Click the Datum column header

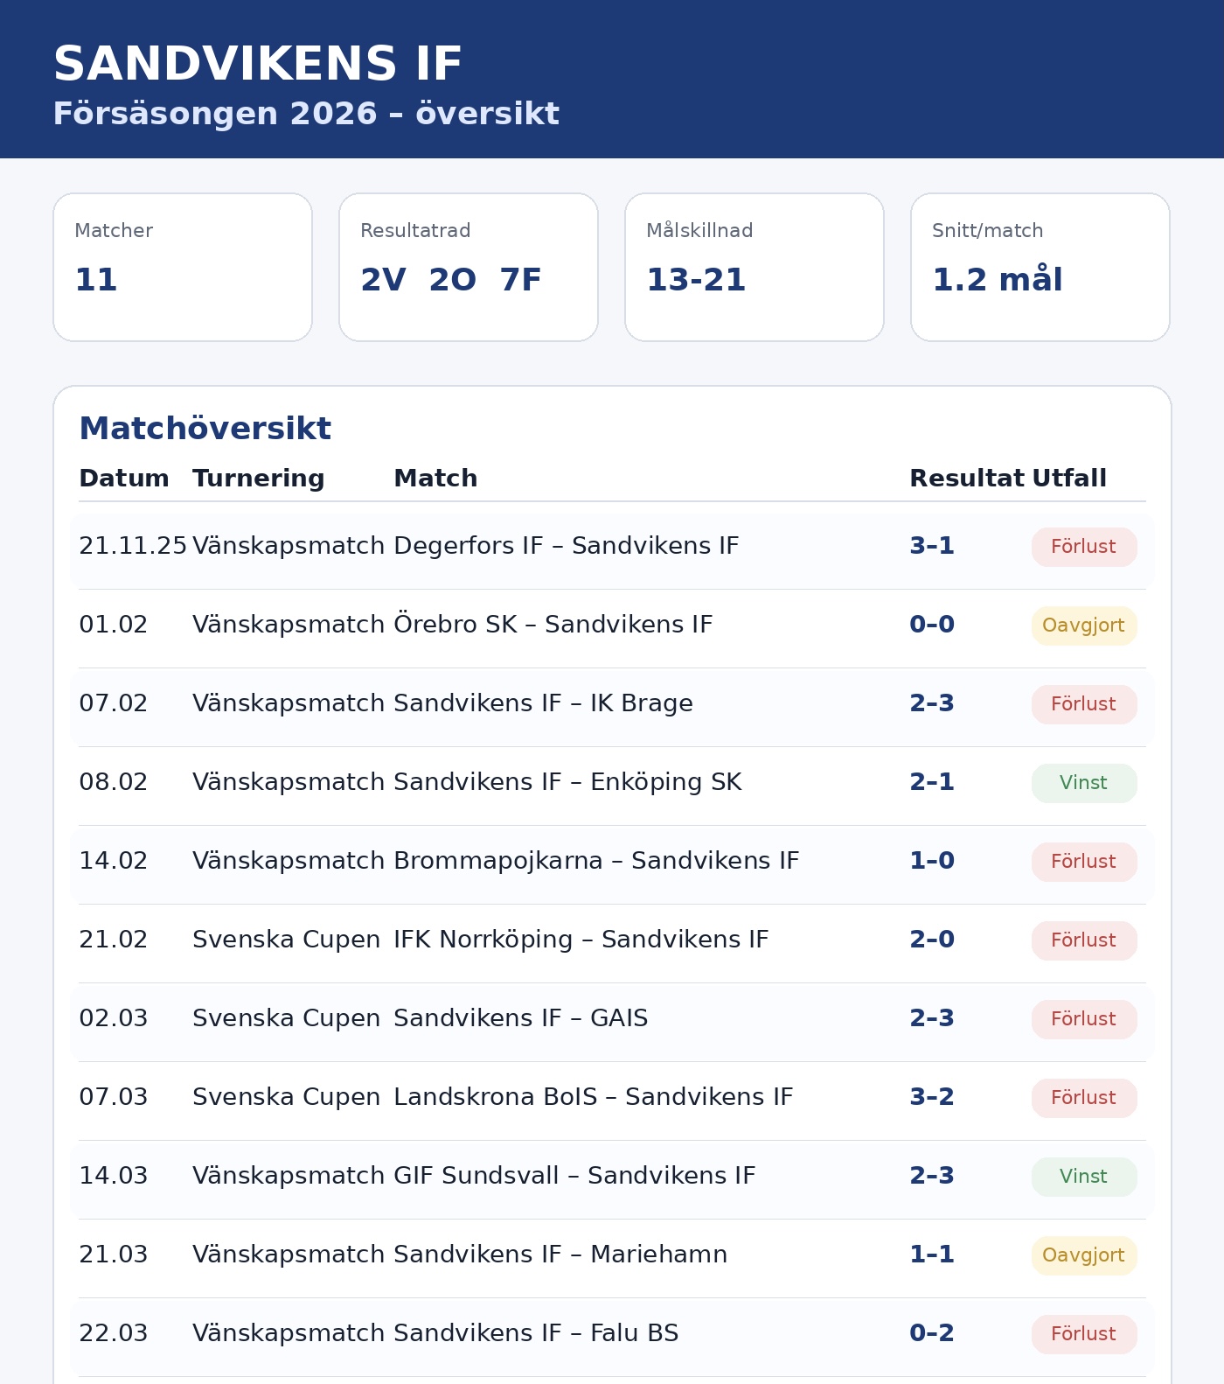[124, 479]
